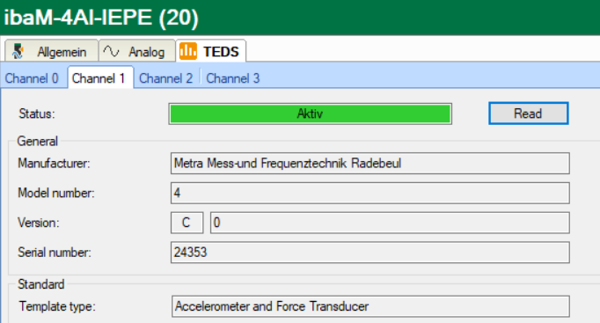Click the Serial number field 24353
This screenshot has height=323, width=600.
coord(370,253)
